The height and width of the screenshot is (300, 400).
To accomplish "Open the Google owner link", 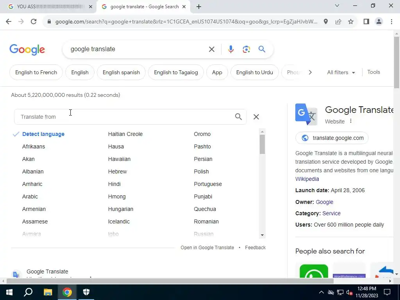I will click(325, 202).
